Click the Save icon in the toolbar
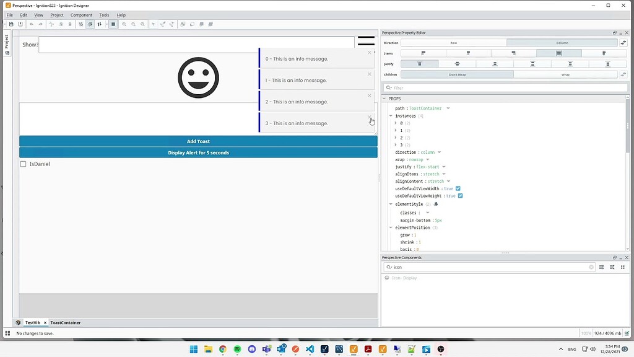This screenshot has width=634, height=357. point(11,24)
